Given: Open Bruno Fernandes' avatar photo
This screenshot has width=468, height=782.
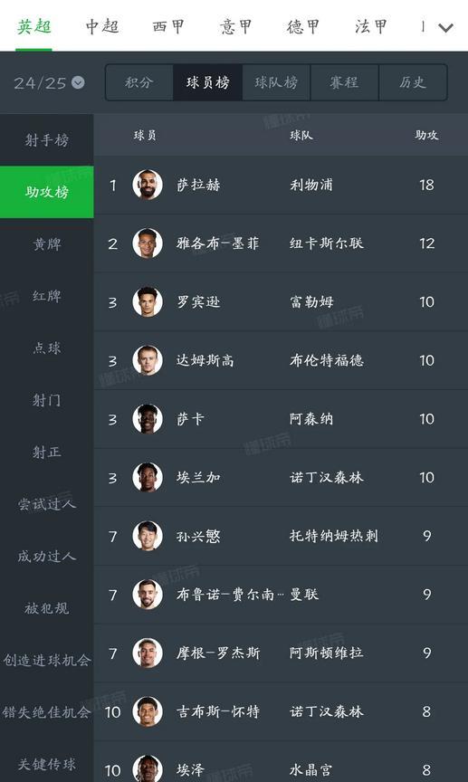Looking at the screenshot, I should point(148,594).
